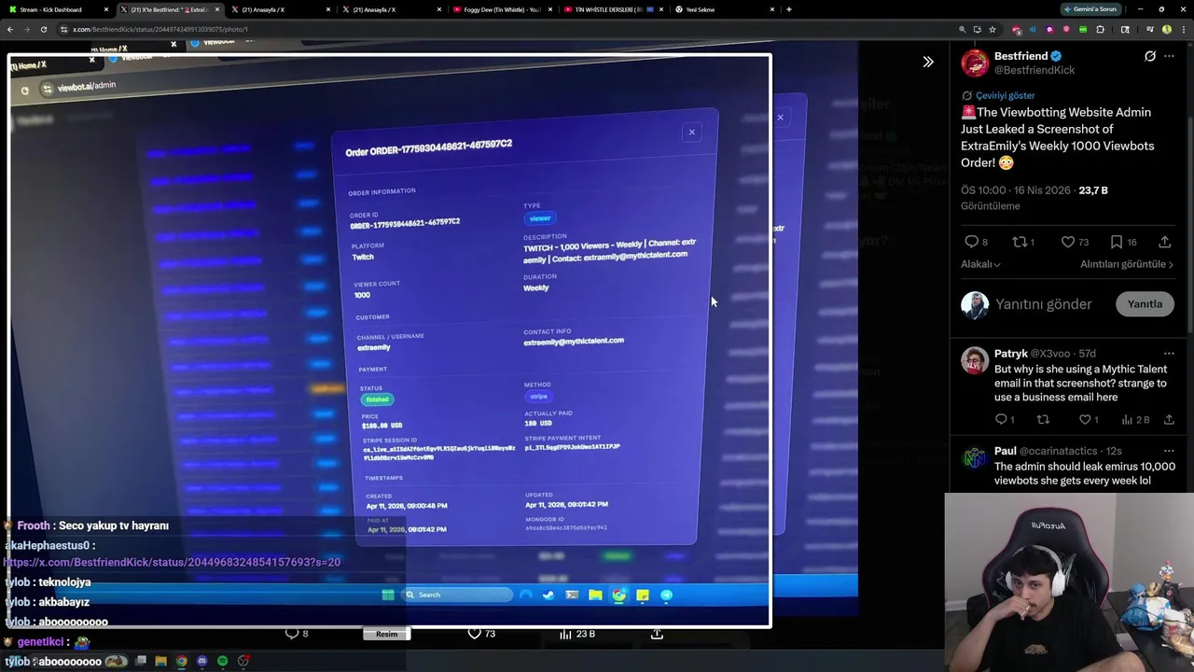Switch to the Stream - Kick Dashboard tab
Screen dimensions: 1194x672
click(56, 9)
